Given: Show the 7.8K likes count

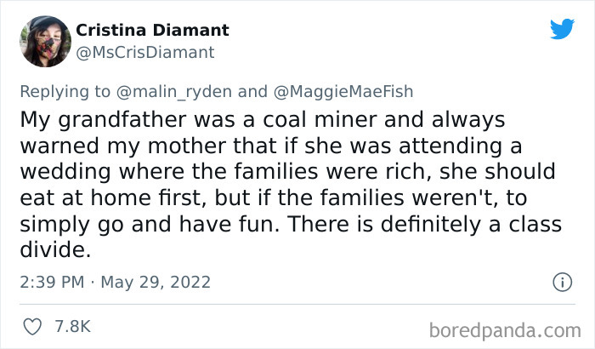Looking at the screenshot, I should coord(73,326).
